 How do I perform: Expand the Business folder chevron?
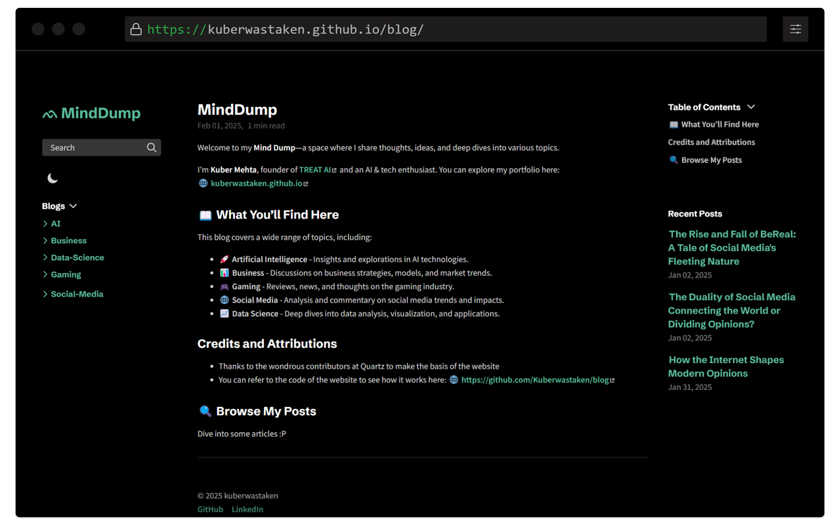[x=45, y=241]
